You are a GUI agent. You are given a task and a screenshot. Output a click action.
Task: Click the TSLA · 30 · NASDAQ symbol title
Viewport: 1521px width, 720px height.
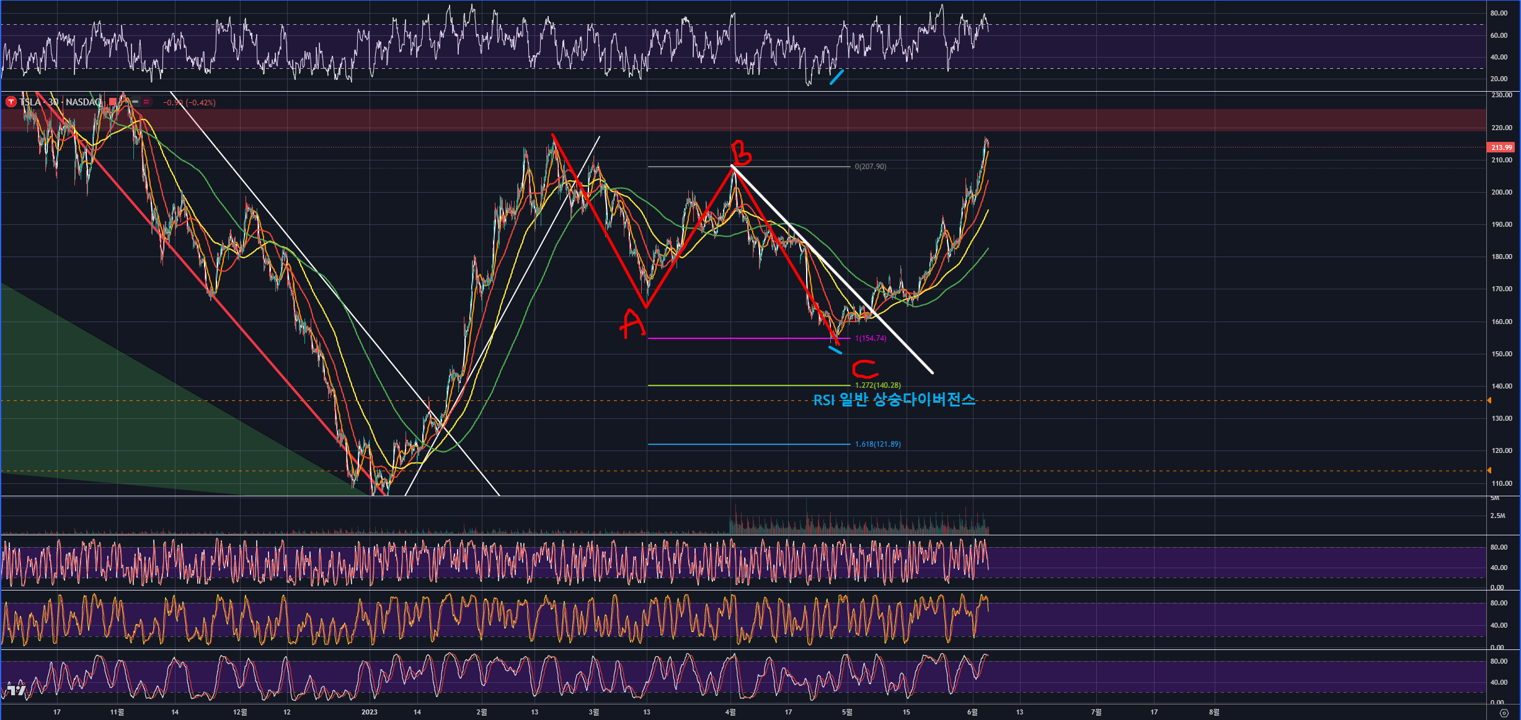click(60, 102)
